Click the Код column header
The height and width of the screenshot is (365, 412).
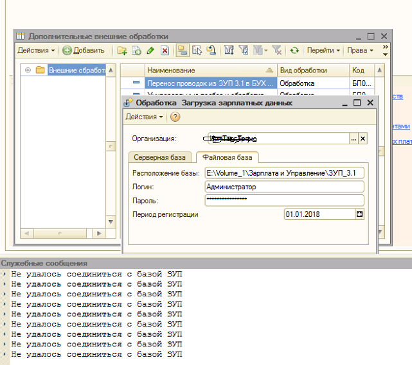tap(362, 71)
